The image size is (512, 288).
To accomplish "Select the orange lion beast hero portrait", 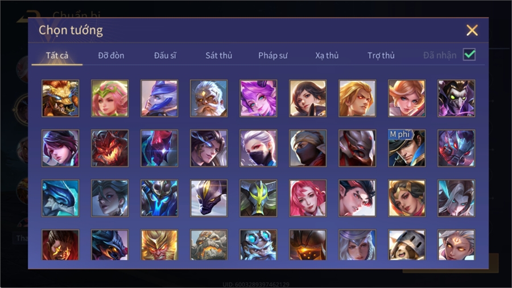I will 60,98.
